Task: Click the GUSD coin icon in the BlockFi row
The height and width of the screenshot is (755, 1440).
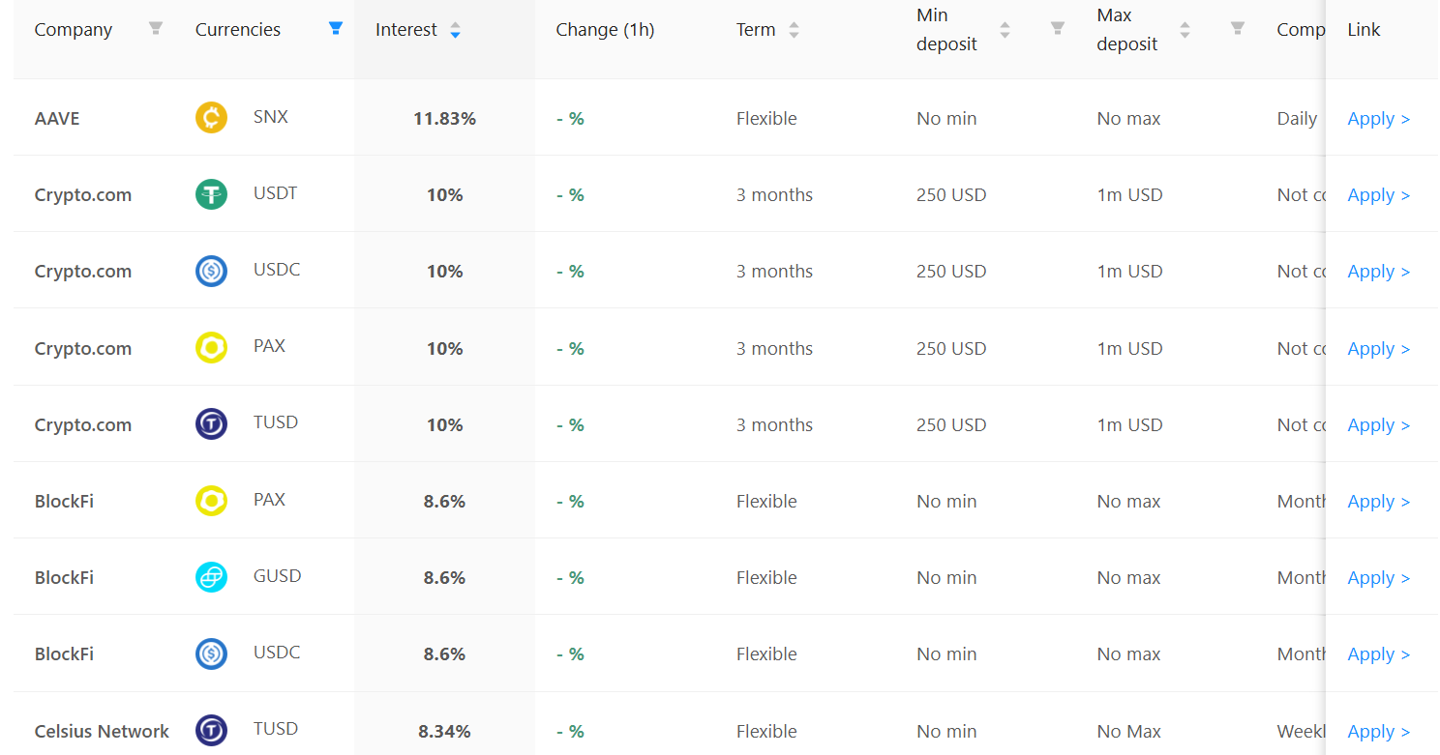Action: tap(211, 577)
